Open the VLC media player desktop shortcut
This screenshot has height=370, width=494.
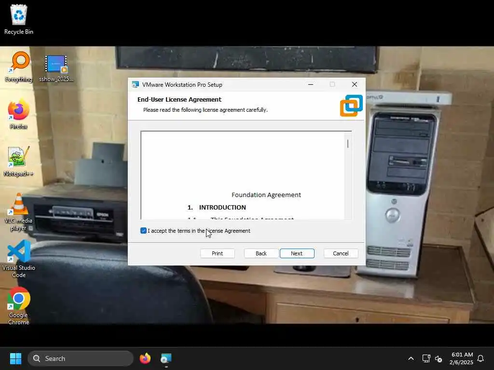[19, 212]
